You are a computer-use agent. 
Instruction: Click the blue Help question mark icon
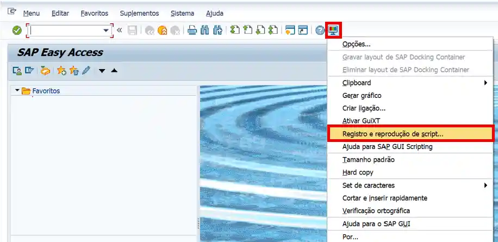tap(320, 30)
